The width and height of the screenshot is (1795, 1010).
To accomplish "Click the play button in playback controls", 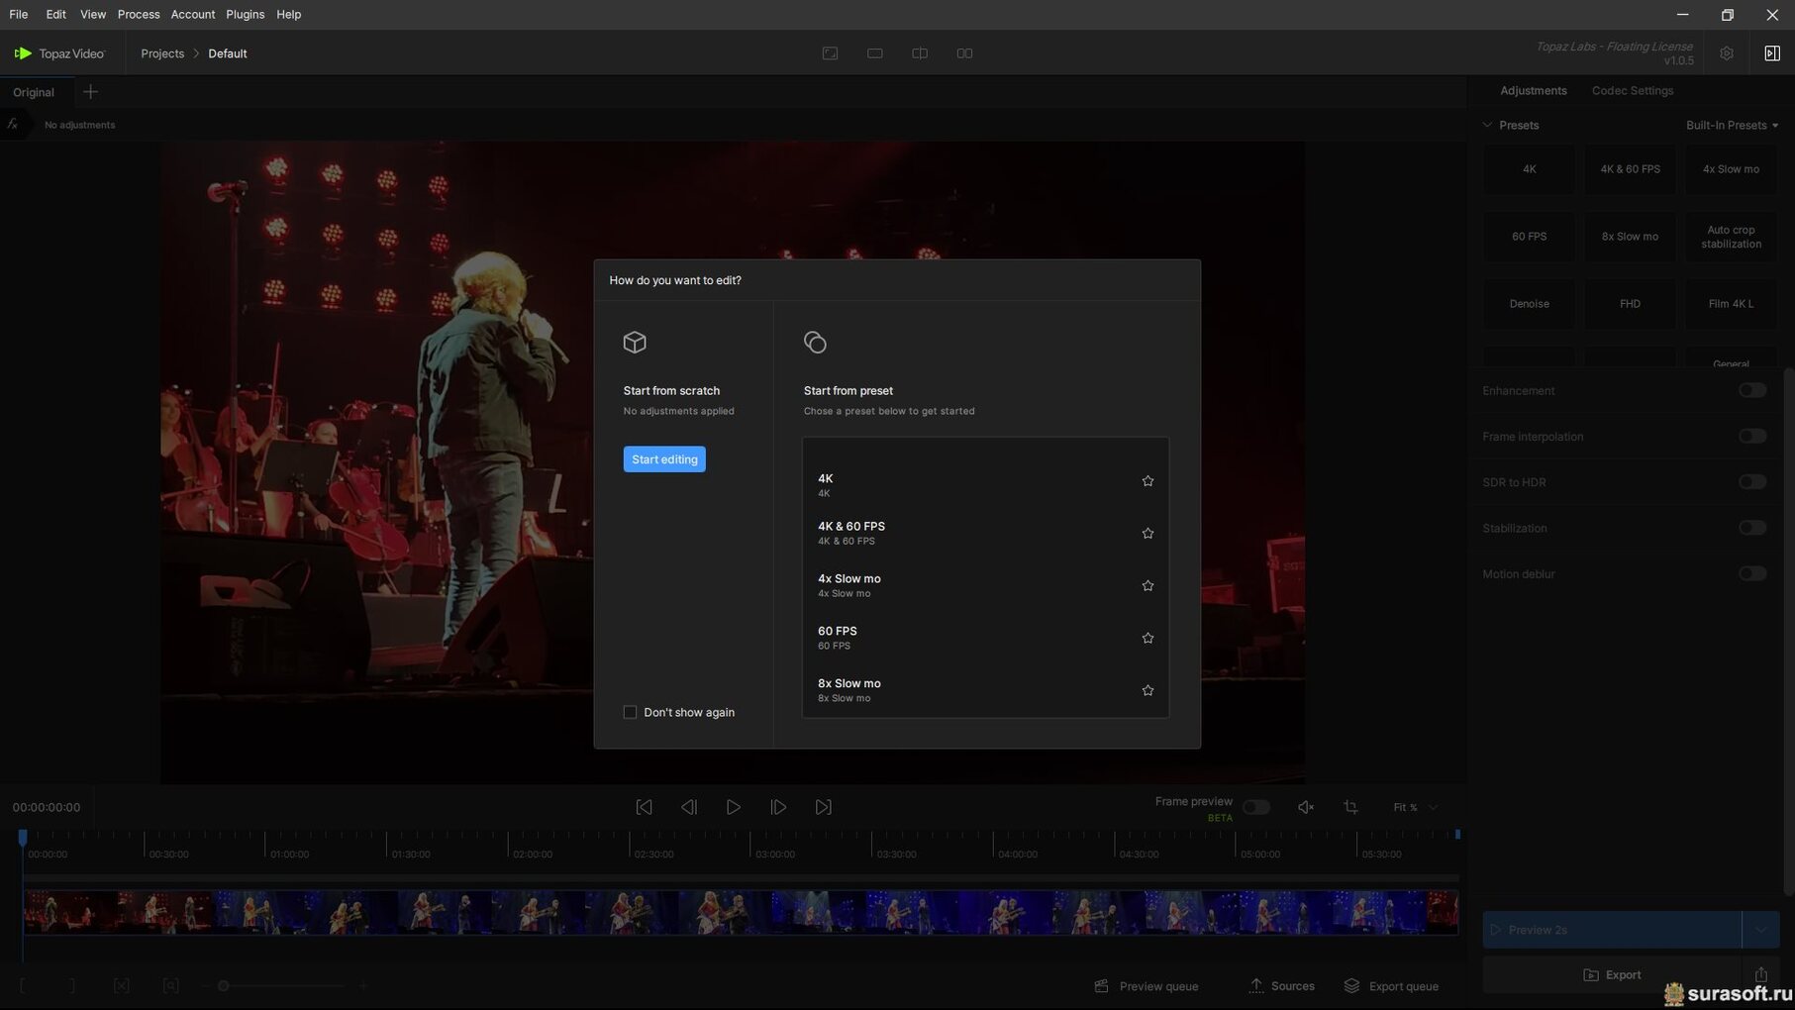I will pos(733,807).
